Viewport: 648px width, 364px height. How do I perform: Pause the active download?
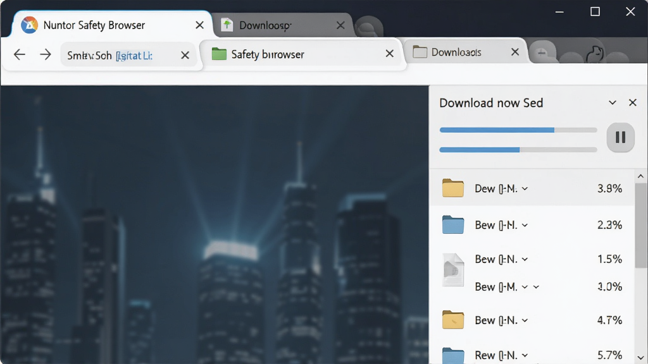620,137
